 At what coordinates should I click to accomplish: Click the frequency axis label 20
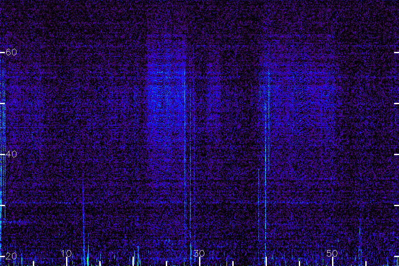tap(11, 256)
